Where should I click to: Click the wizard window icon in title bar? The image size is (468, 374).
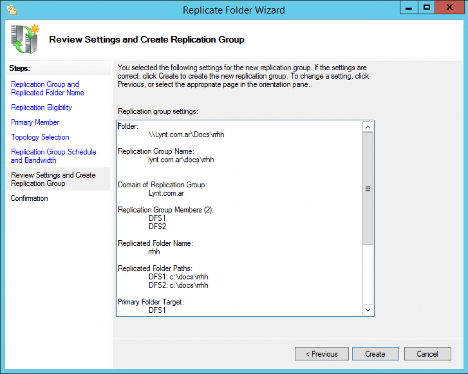(11, 9)
